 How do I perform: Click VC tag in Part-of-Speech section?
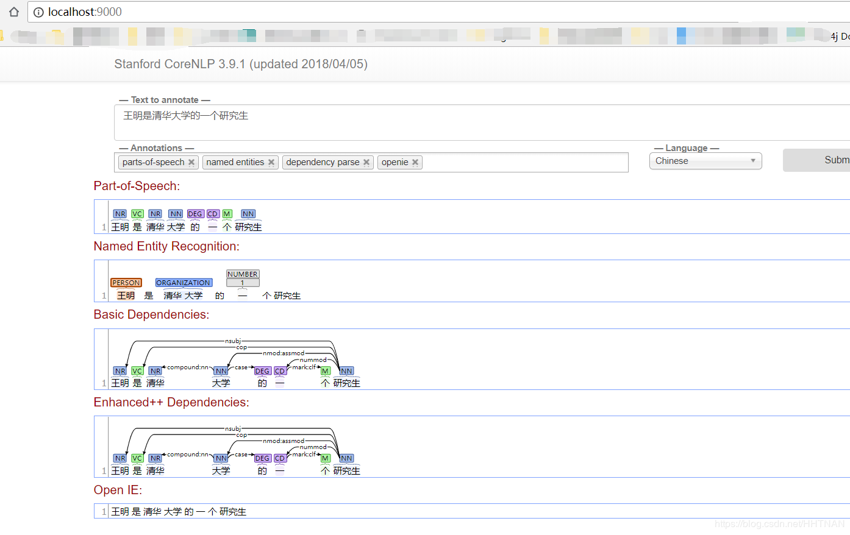point(137,214)
